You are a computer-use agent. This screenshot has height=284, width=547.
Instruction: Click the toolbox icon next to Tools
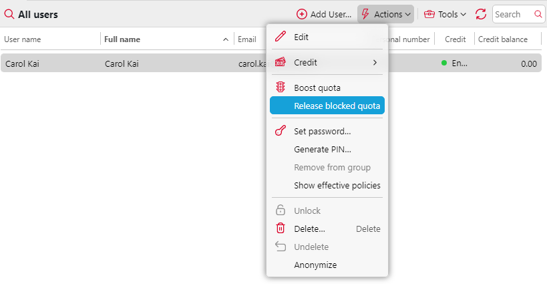(x=429, y=14)
